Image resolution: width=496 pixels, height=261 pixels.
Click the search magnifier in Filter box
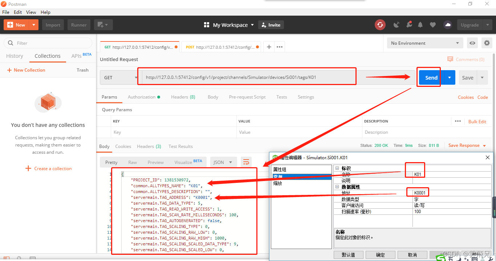[11, 43]
